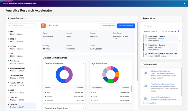Viewport: 188px width, 111px height.
Task: Open the top-right header dropdown arrow
Action: 185,3
